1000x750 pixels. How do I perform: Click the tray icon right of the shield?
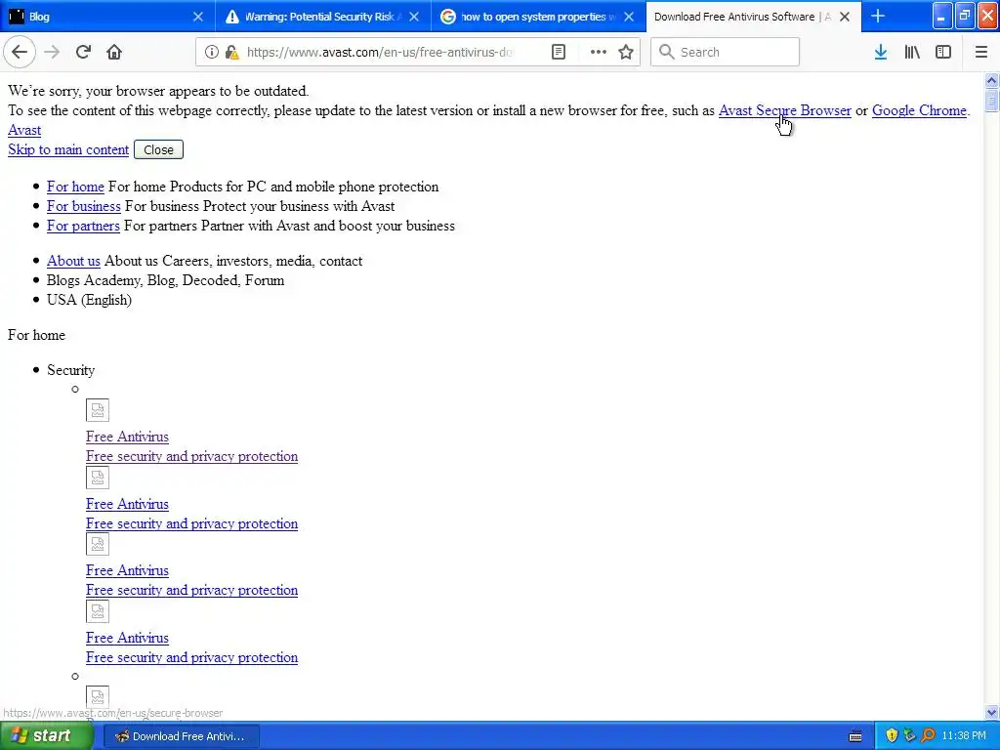pyautogui.click(x=909, y=735)
